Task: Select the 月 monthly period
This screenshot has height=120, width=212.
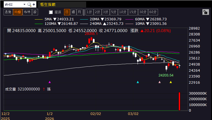Action: pyautogui.click(x=79, y=12)
